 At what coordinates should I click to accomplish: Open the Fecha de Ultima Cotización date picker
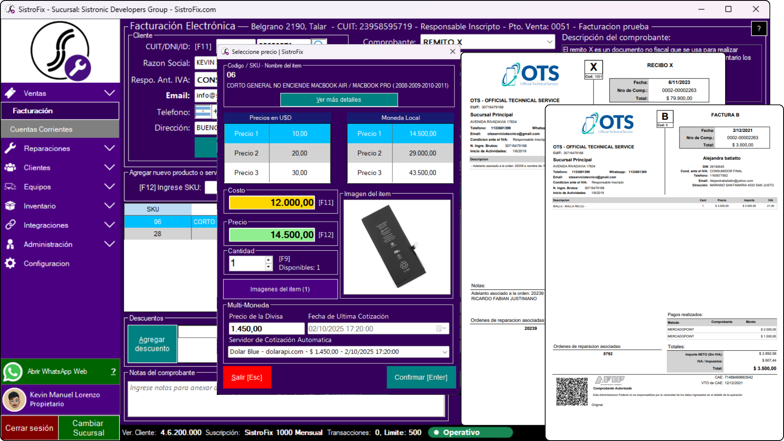pos(441,329)
